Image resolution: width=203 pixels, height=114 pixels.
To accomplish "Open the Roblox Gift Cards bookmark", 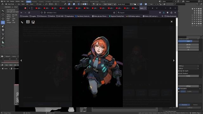I will coord(151,16).
